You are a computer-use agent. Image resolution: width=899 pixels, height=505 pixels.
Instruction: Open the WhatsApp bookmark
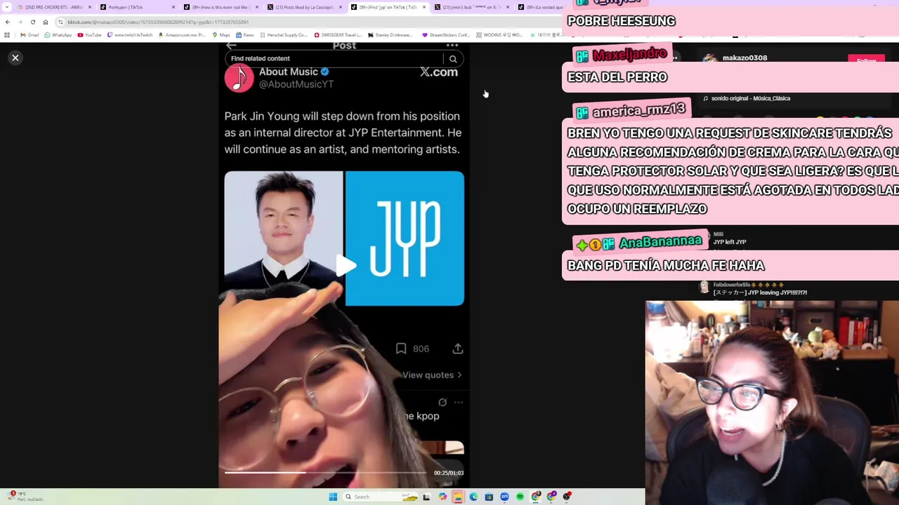(58, 35)
